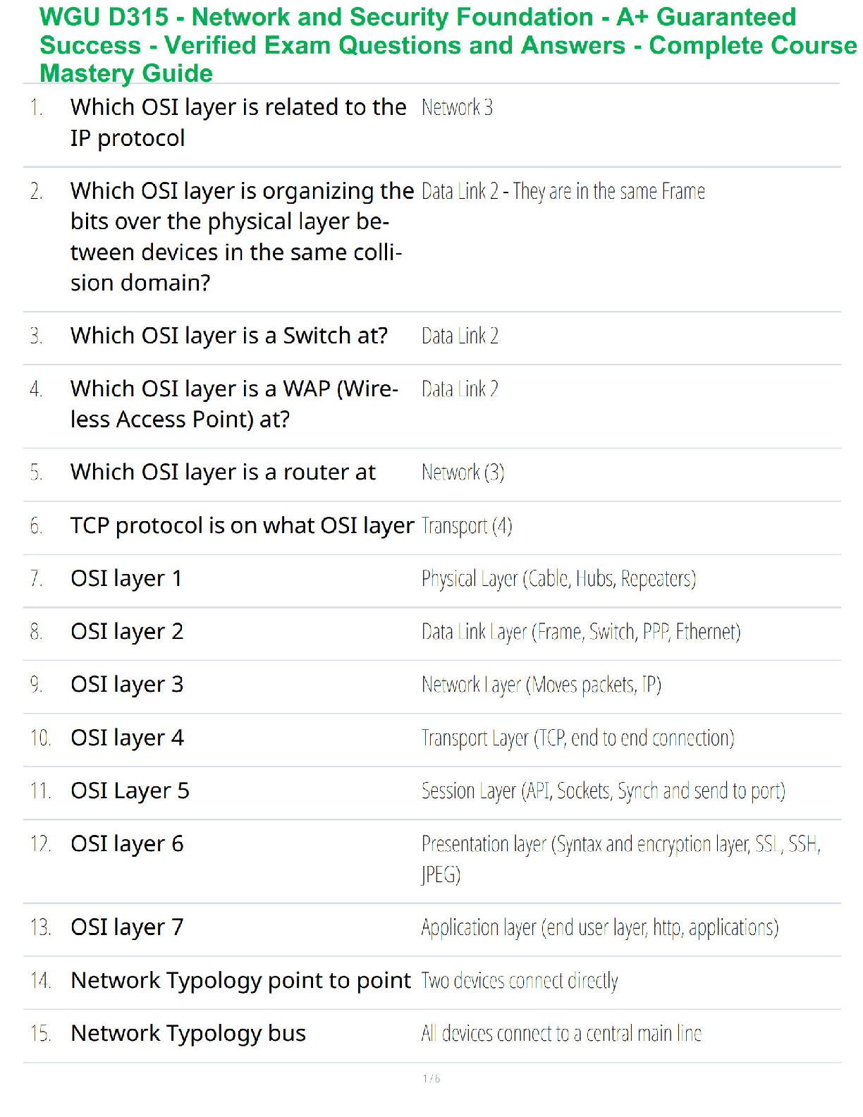Viewport: 863px width, 1117px height.
Task: Click the collision domain question in row 2
Action: click(241, 236)
